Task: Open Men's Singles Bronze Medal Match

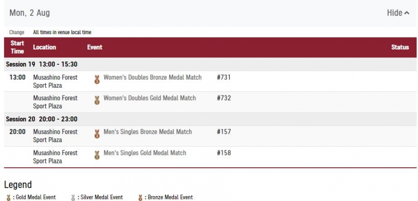Action: tap(147, 132)
